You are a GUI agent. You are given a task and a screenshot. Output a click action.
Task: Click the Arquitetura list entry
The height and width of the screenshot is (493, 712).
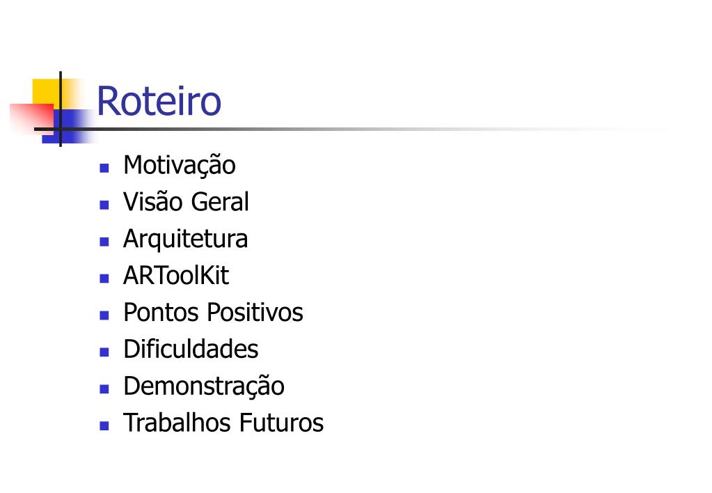point(186,239)
